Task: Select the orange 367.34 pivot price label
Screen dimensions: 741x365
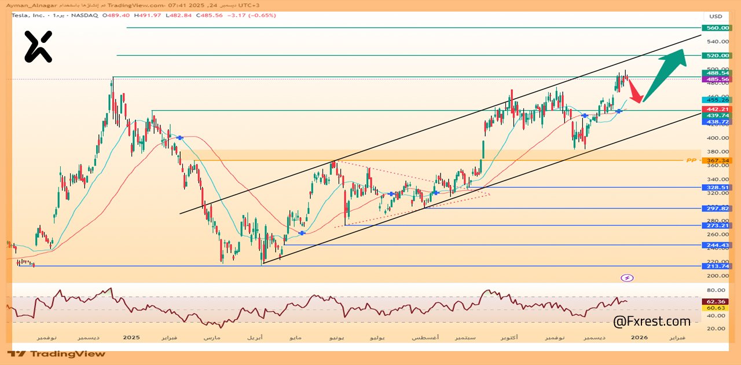Action: pyautogui.click(x=717, y=160)
